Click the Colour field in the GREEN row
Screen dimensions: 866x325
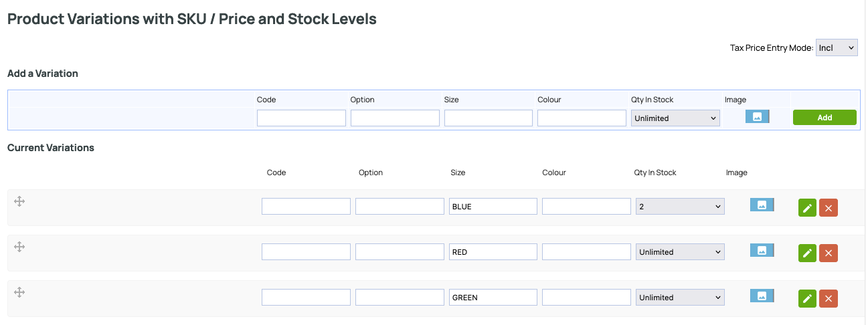(586, 298)
